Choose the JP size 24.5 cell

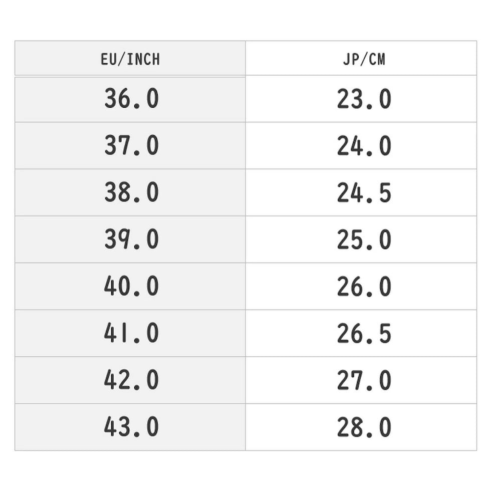coord(364,192)
